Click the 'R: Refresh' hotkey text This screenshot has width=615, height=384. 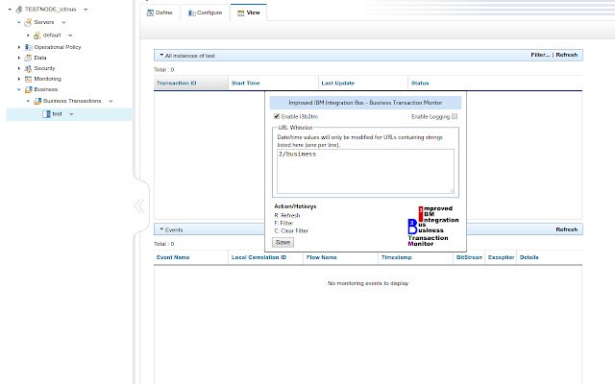tap(287, 215)
